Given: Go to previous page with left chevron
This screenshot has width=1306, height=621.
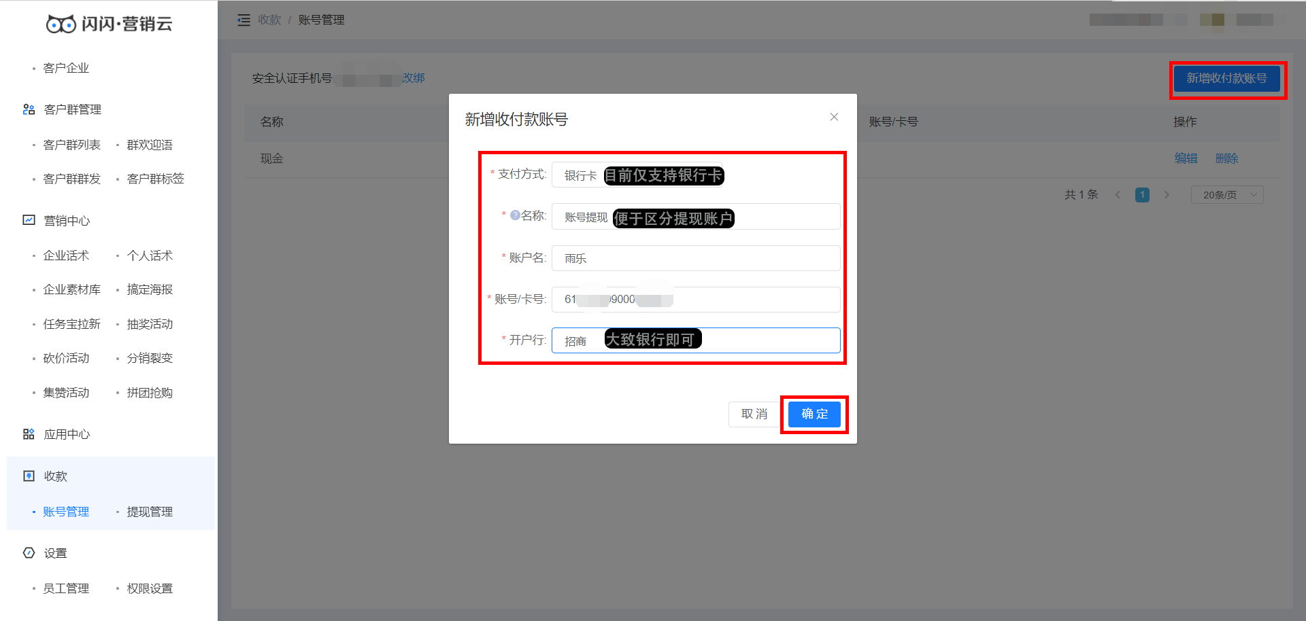Looking at the screenshot, I should 1118,195.
